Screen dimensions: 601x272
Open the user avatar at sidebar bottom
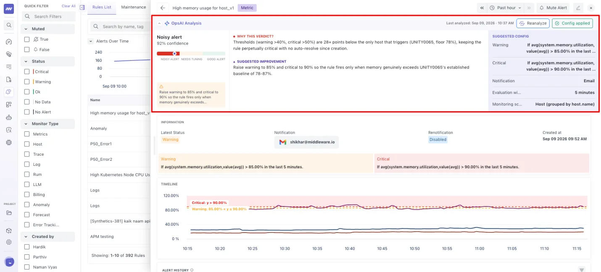click(9, 262)
